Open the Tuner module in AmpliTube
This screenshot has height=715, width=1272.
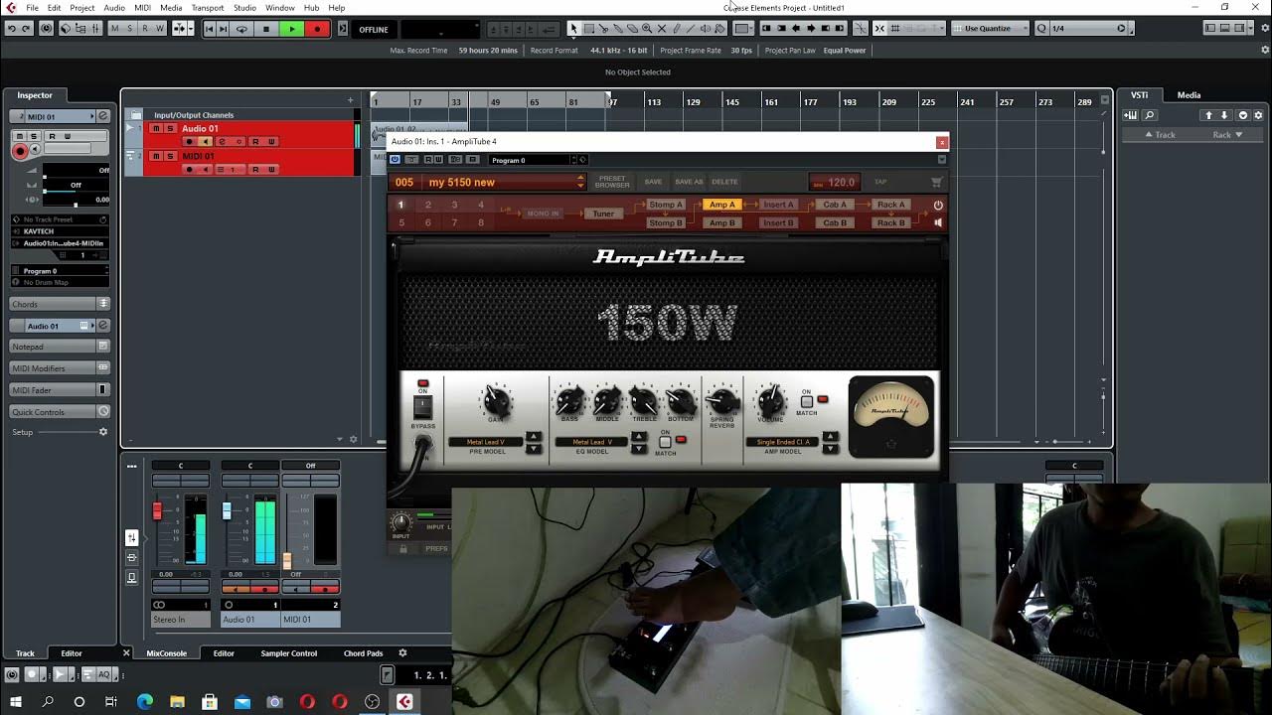tap(603, 214)
